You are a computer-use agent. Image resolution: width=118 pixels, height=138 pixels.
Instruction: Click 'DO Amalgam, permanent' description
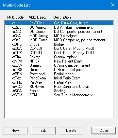[x=73, y=27]
